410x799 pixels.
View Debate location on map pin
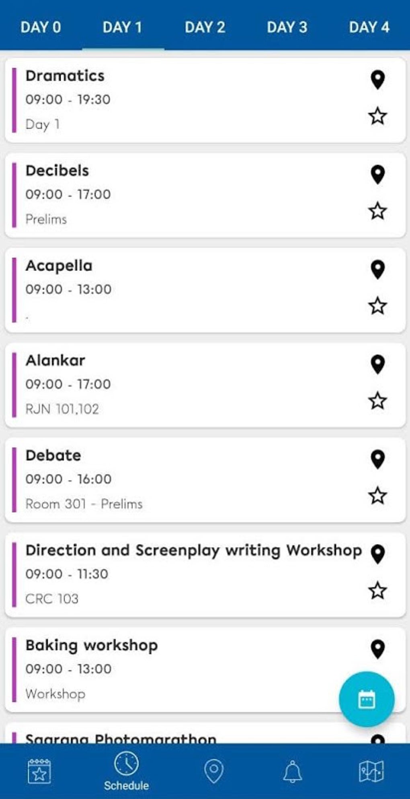[377, 459]
